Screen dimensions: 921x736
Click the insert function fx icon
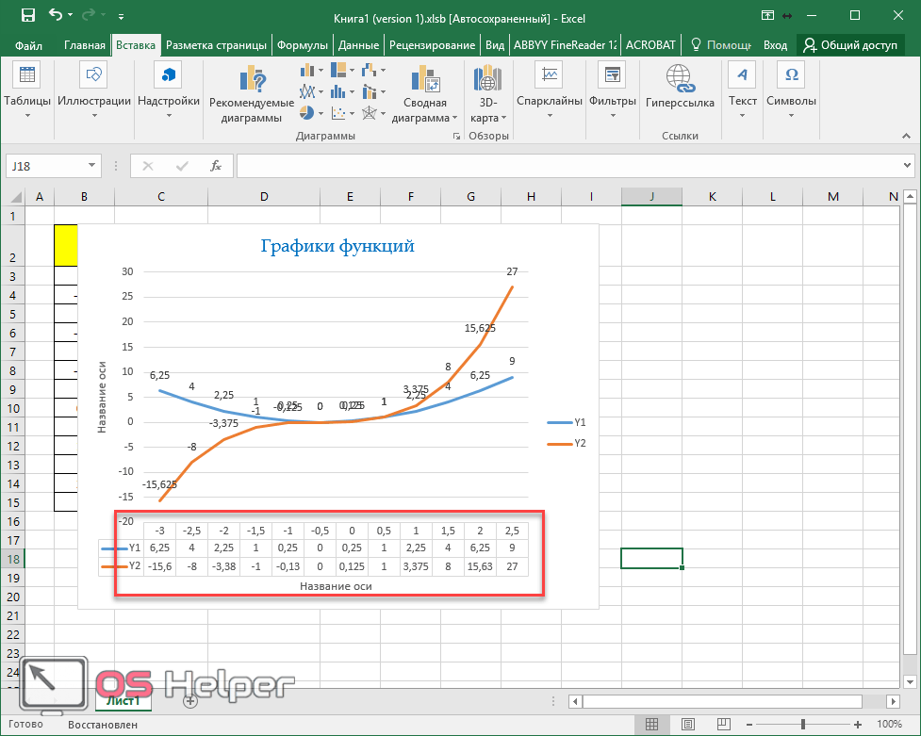click(215, 166)
